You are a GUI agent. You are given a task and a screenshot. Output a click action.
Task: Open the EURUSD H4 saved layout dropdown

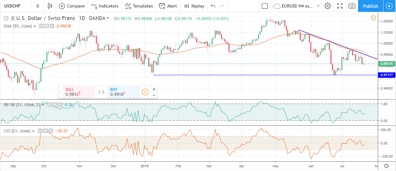coord(297,6)
